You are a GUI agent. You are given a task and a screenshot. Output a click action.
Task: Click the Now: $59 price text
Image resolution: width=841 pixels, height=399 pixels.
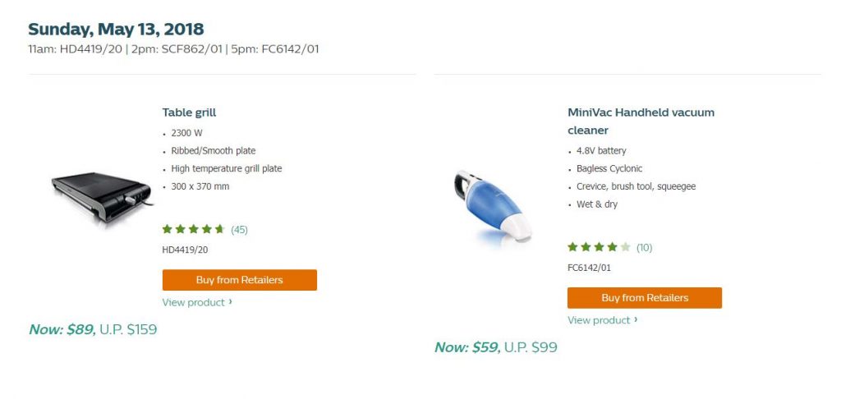466,347
